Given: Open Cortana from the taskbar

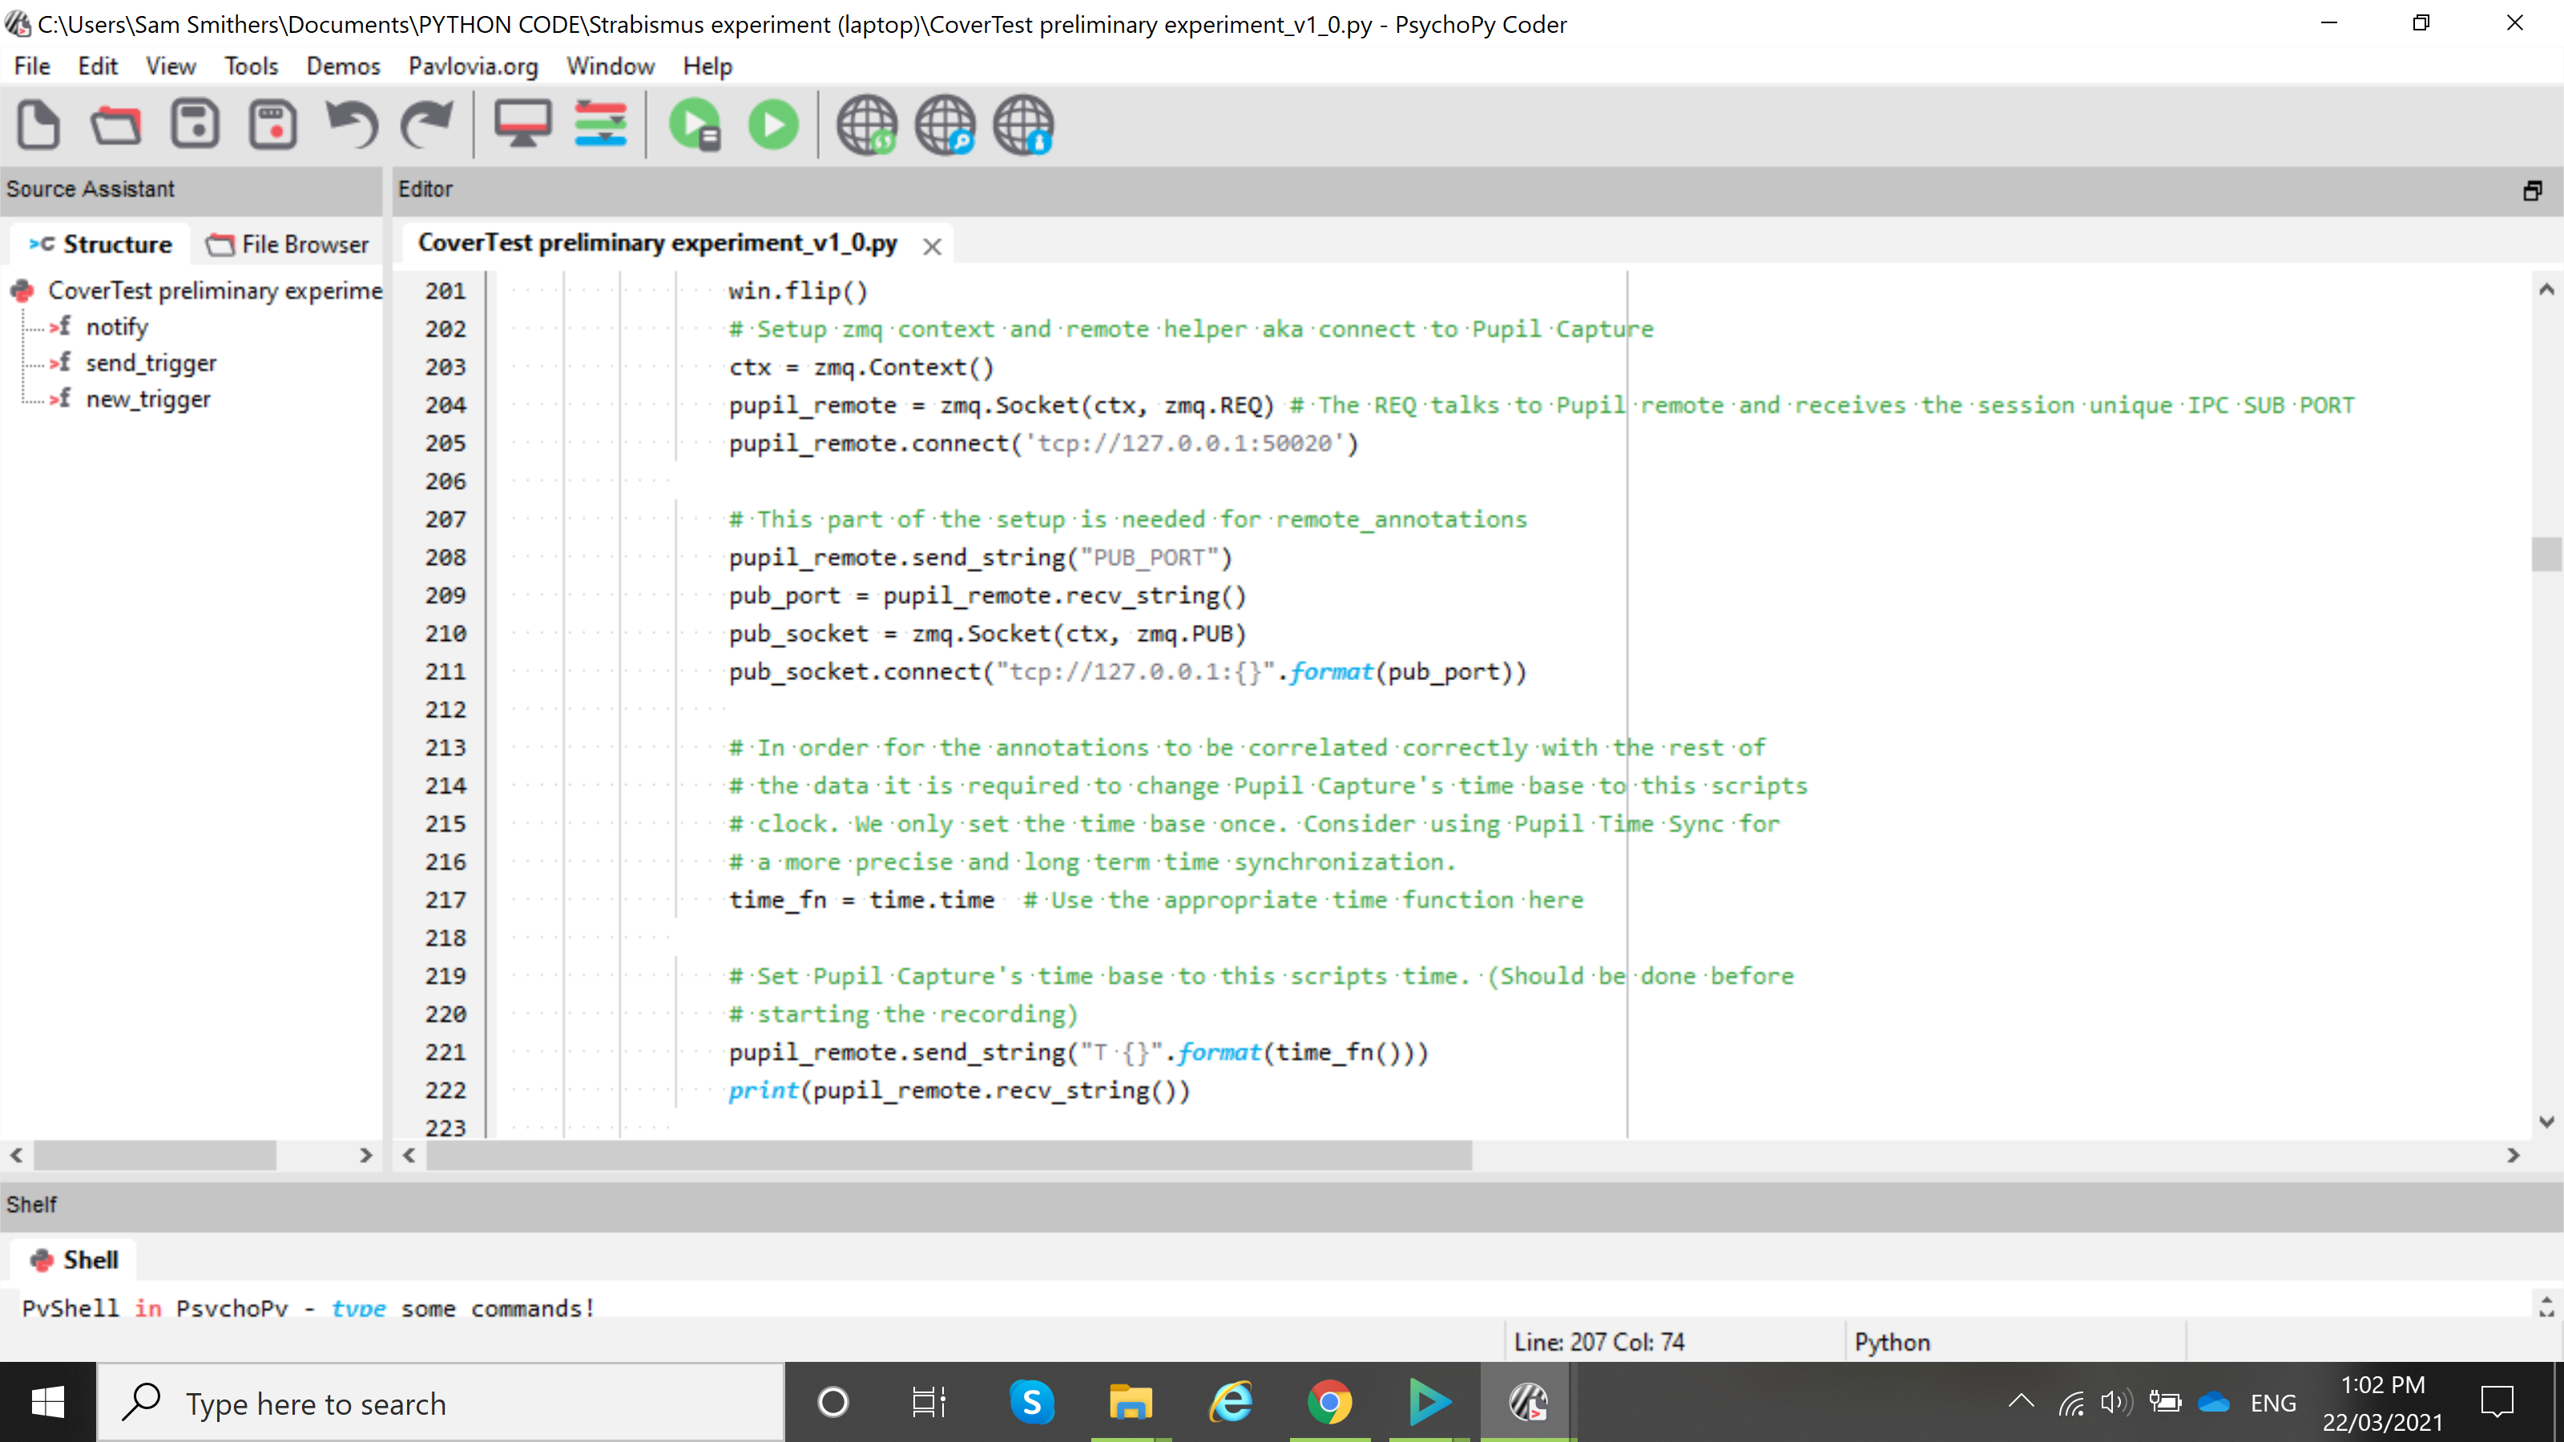Looking at the screenshot, I should [832, 1404].
